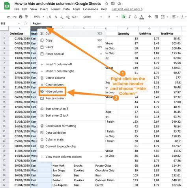Expand the B:B name box dropdown
Image resolution: width=187 pixels, height=188 pixels.
click(x=19, y=24)
